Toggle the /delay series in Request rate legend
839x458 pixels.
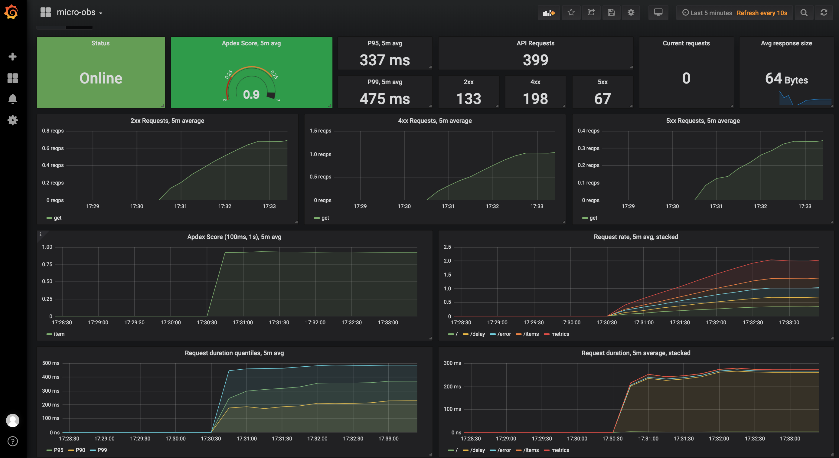pyautogui.click(x=477, y=334)
